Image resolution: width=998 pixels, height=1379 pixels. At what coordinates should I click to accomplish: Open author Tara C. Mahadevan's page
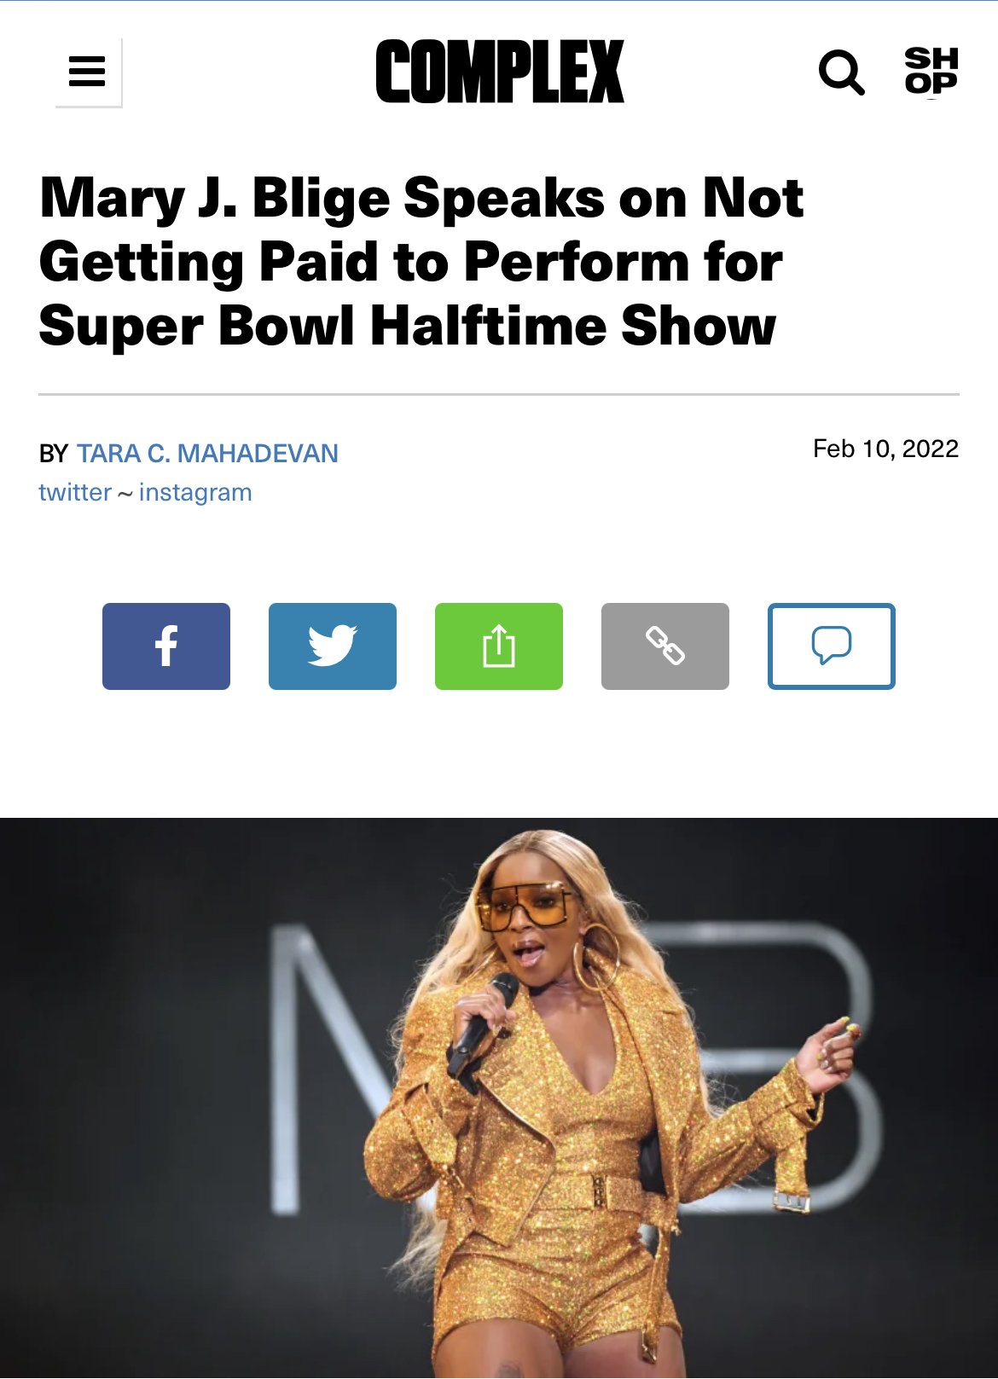pyautogui.click(x=207, y=453)
